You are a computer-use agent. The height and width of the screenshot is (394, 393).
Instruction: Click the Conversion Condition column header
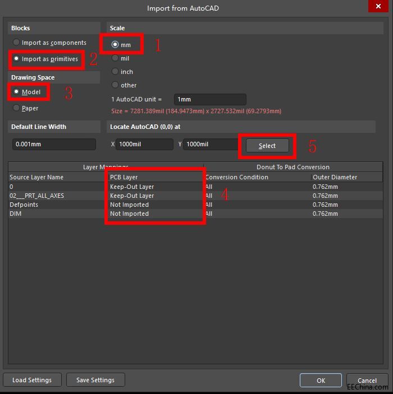coord(257,177)
